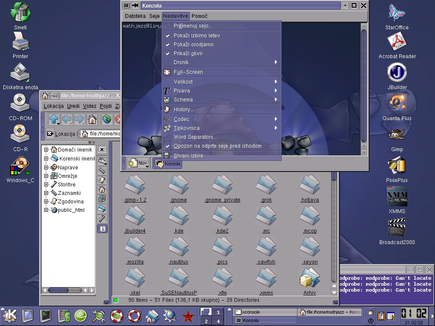
Task: Click the Home button in Konqueror toolbar
Action: [x=92, y=119]
